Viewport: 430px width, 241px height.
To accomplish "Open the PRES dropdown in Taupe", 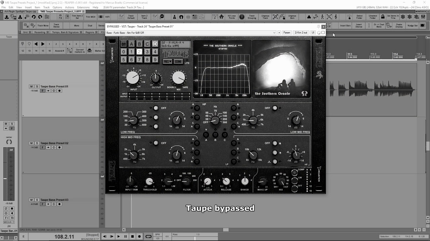I will [167, 62].
